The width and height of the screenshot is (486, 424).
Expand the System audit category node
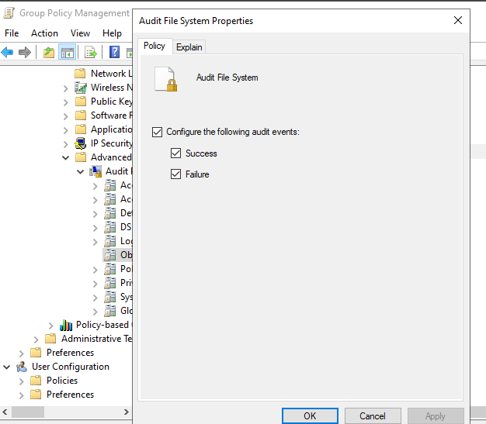point(95,298)
